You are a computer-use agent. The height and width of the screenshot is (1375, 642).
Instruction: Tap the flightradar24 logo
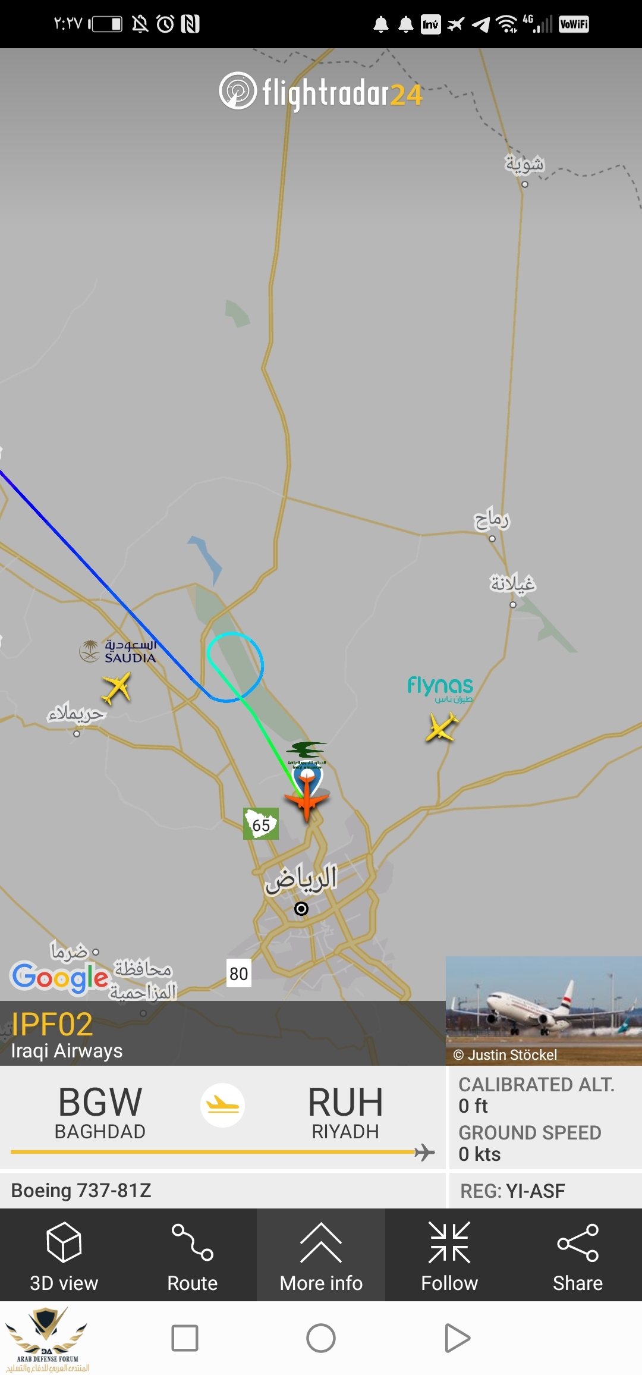(x=321, y=92)
